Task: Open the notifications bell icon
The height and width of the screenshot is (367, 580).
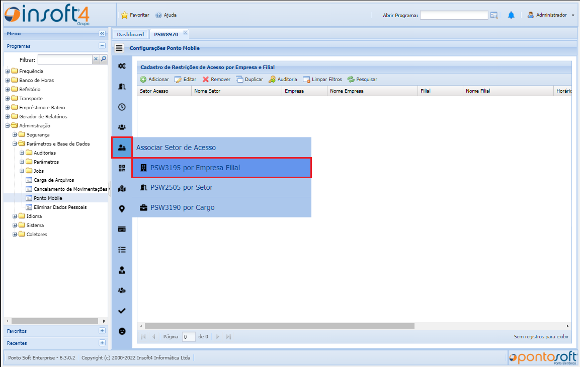Action: (x=511, y=15)
